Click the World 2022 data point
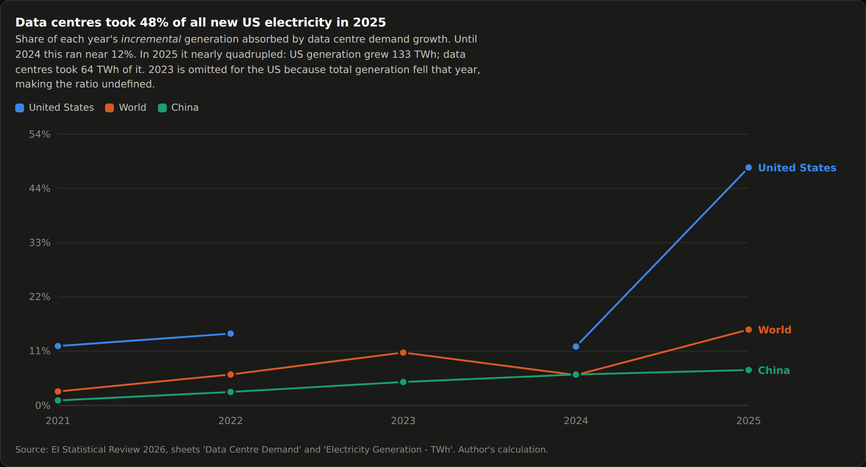This screenshot has width=866, height=467. pos(231,375)
